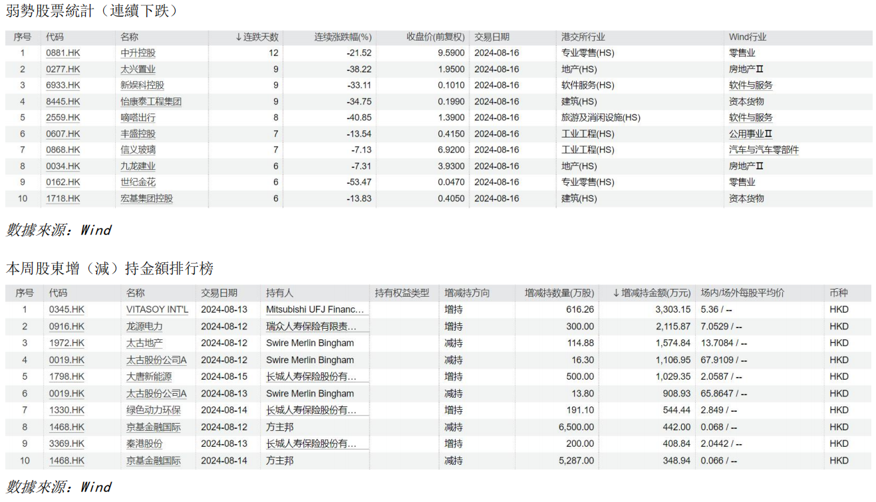
Task: Open the 丰盛控股 stock name link
Action: click(138, 133)
